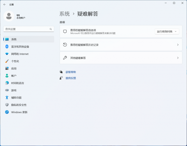
Task: Select 系统 in the sidebar
Action: (x=29, y=39)
